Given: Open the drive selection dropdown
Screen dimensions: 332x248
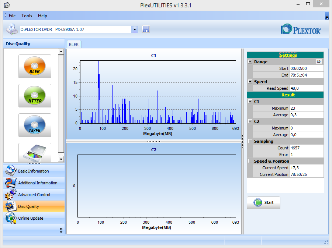Looking at the screenshot, I should click(135, 29).
